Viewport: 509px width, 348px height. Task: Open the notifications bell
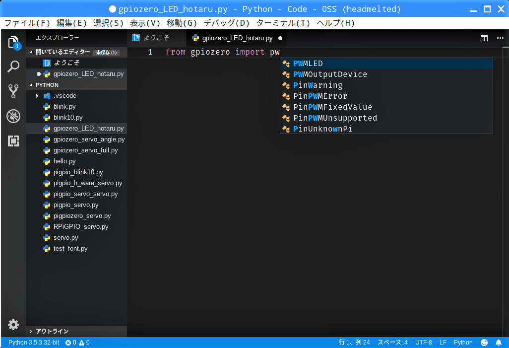pos(499,343)
